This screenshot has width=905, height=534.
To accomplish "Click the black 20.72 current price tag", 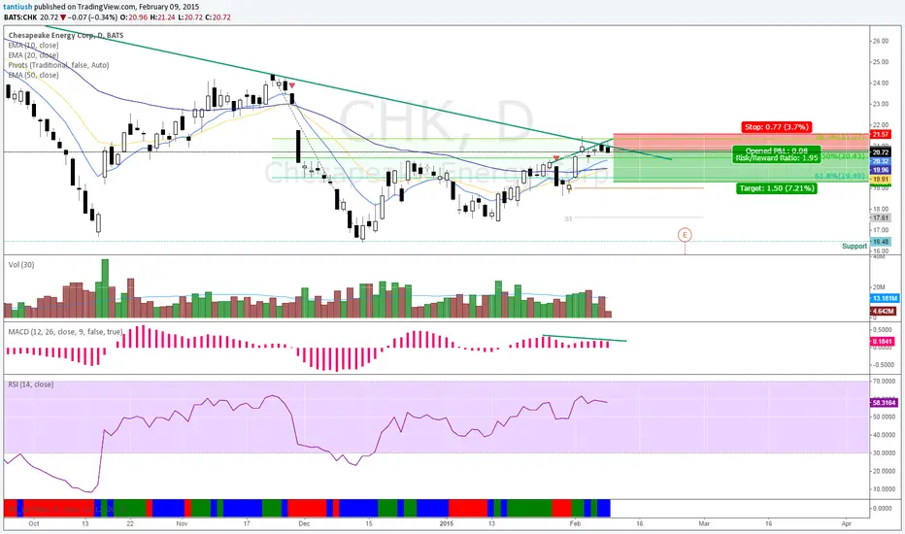I will tap(880, 152).
